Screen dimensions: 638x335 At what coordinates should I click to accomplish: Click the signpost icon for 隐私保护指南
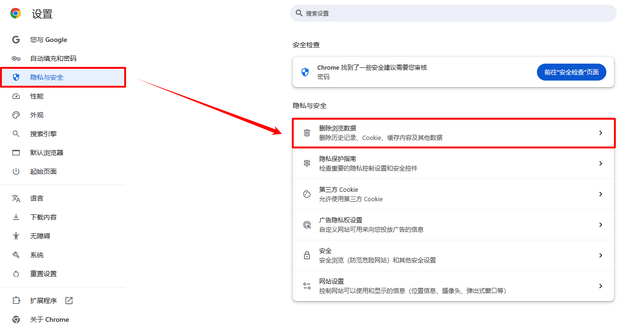[307, 163]
